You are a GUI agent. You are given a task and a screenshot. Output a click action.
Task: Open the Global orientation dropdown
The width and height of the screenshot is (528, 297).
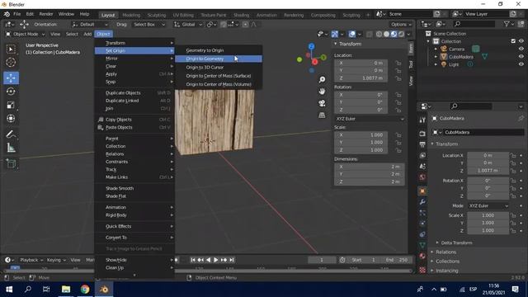coord(188,24)
